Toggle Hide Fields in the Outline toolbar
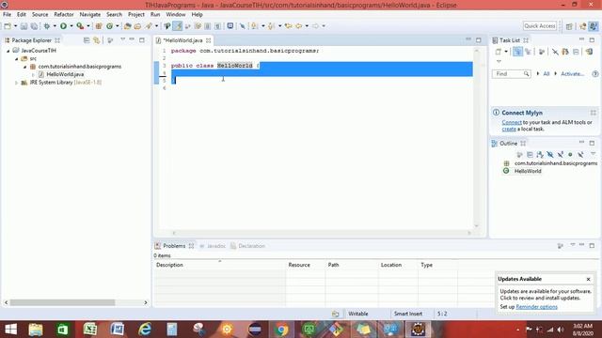 click(x=550, y=154)
